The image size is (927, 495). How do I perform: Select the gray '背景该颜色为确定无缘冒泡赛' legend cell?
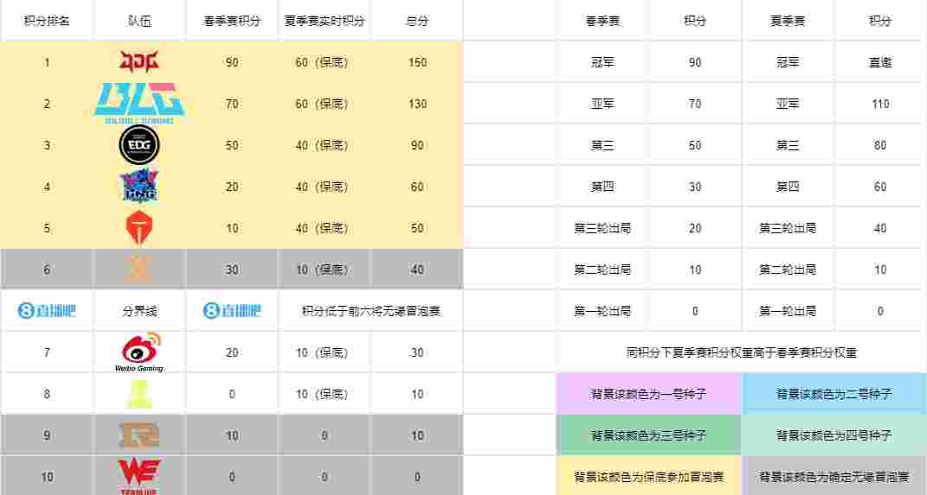(x=834, y=476)
